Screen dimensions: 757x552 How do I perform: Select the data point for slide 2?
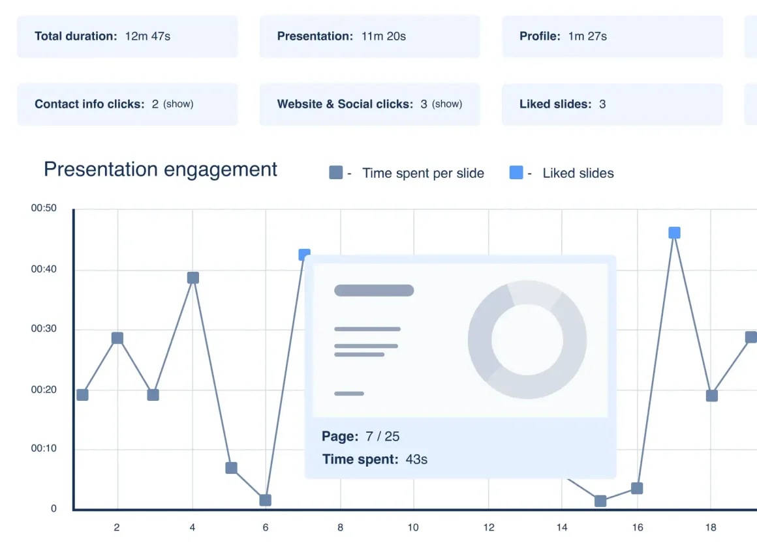tap(117, 338)
